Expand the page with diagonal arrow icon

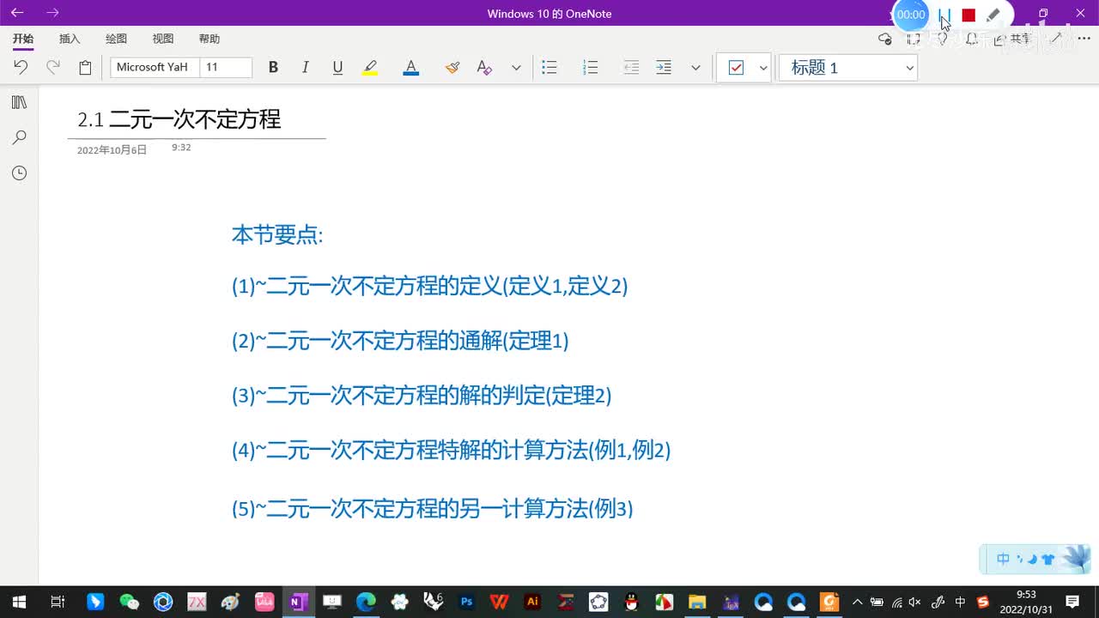pyautogui.click(x=1057, y=39)
